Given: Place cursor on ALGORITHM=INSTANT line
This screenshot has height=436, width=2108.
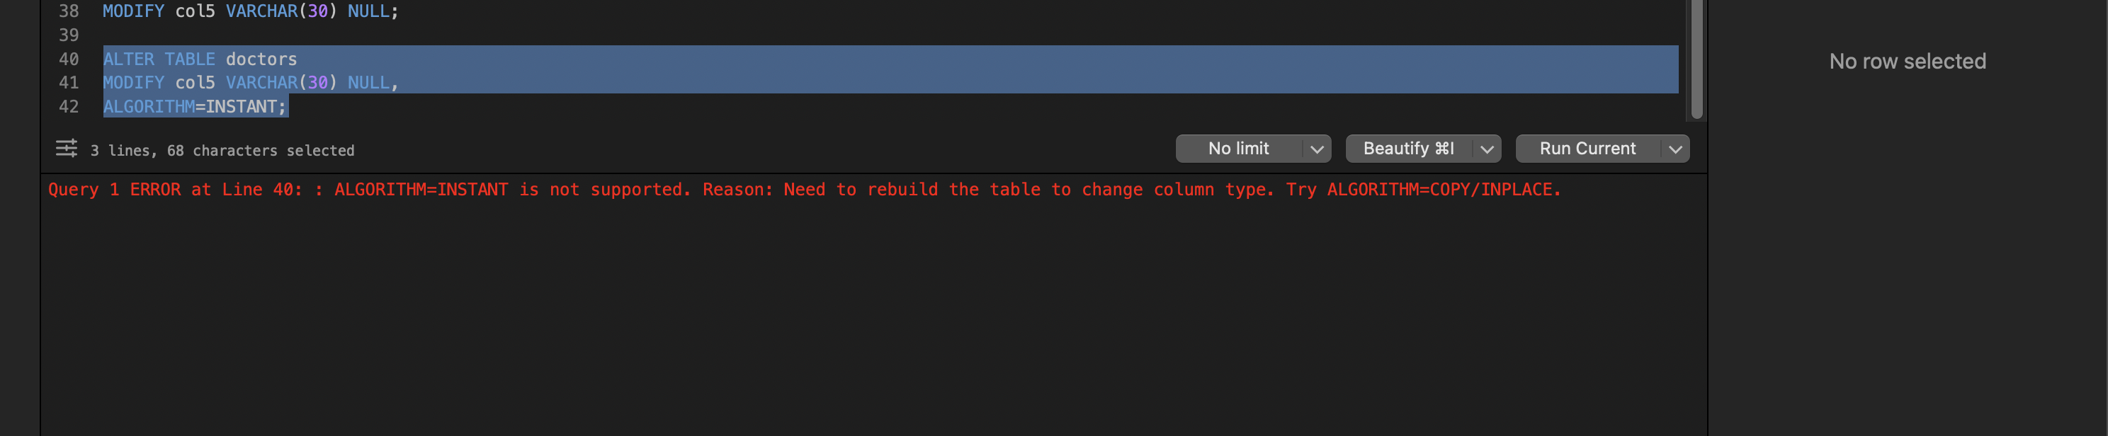Looking at the screenshot, I should point(195,106).
